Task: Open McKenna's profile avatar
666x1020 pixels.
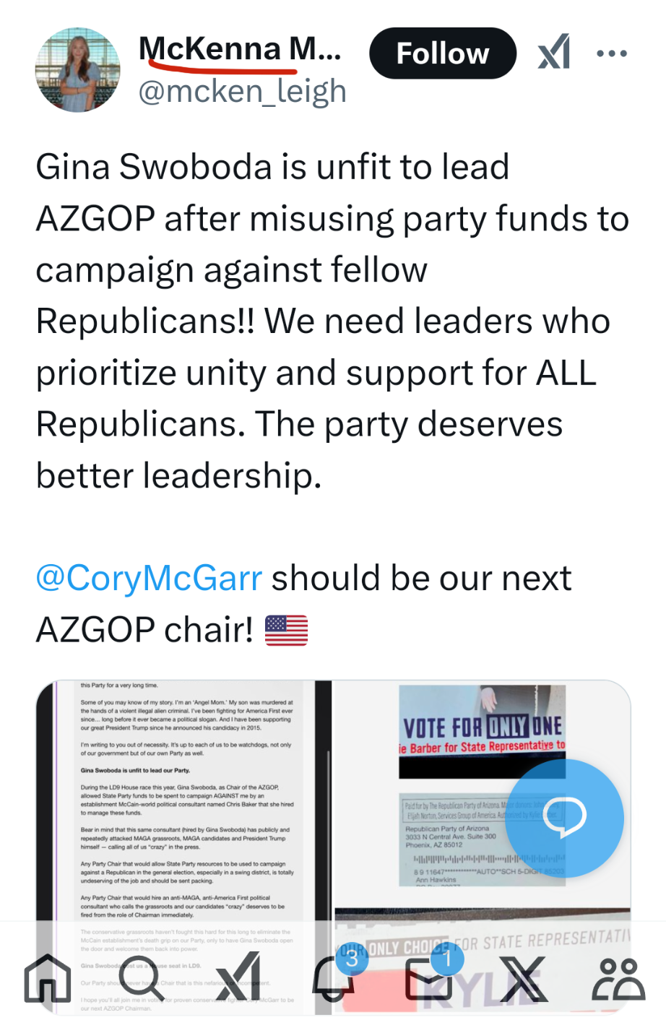Action: click(x=78, y=70)
